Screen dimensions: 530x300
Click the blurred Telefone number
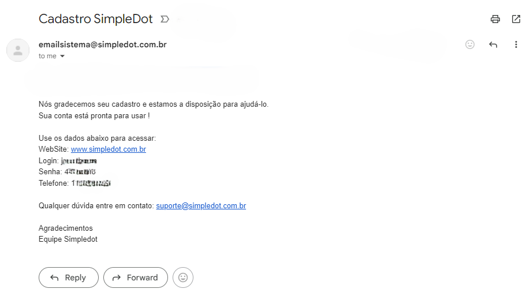coord(91,183)
